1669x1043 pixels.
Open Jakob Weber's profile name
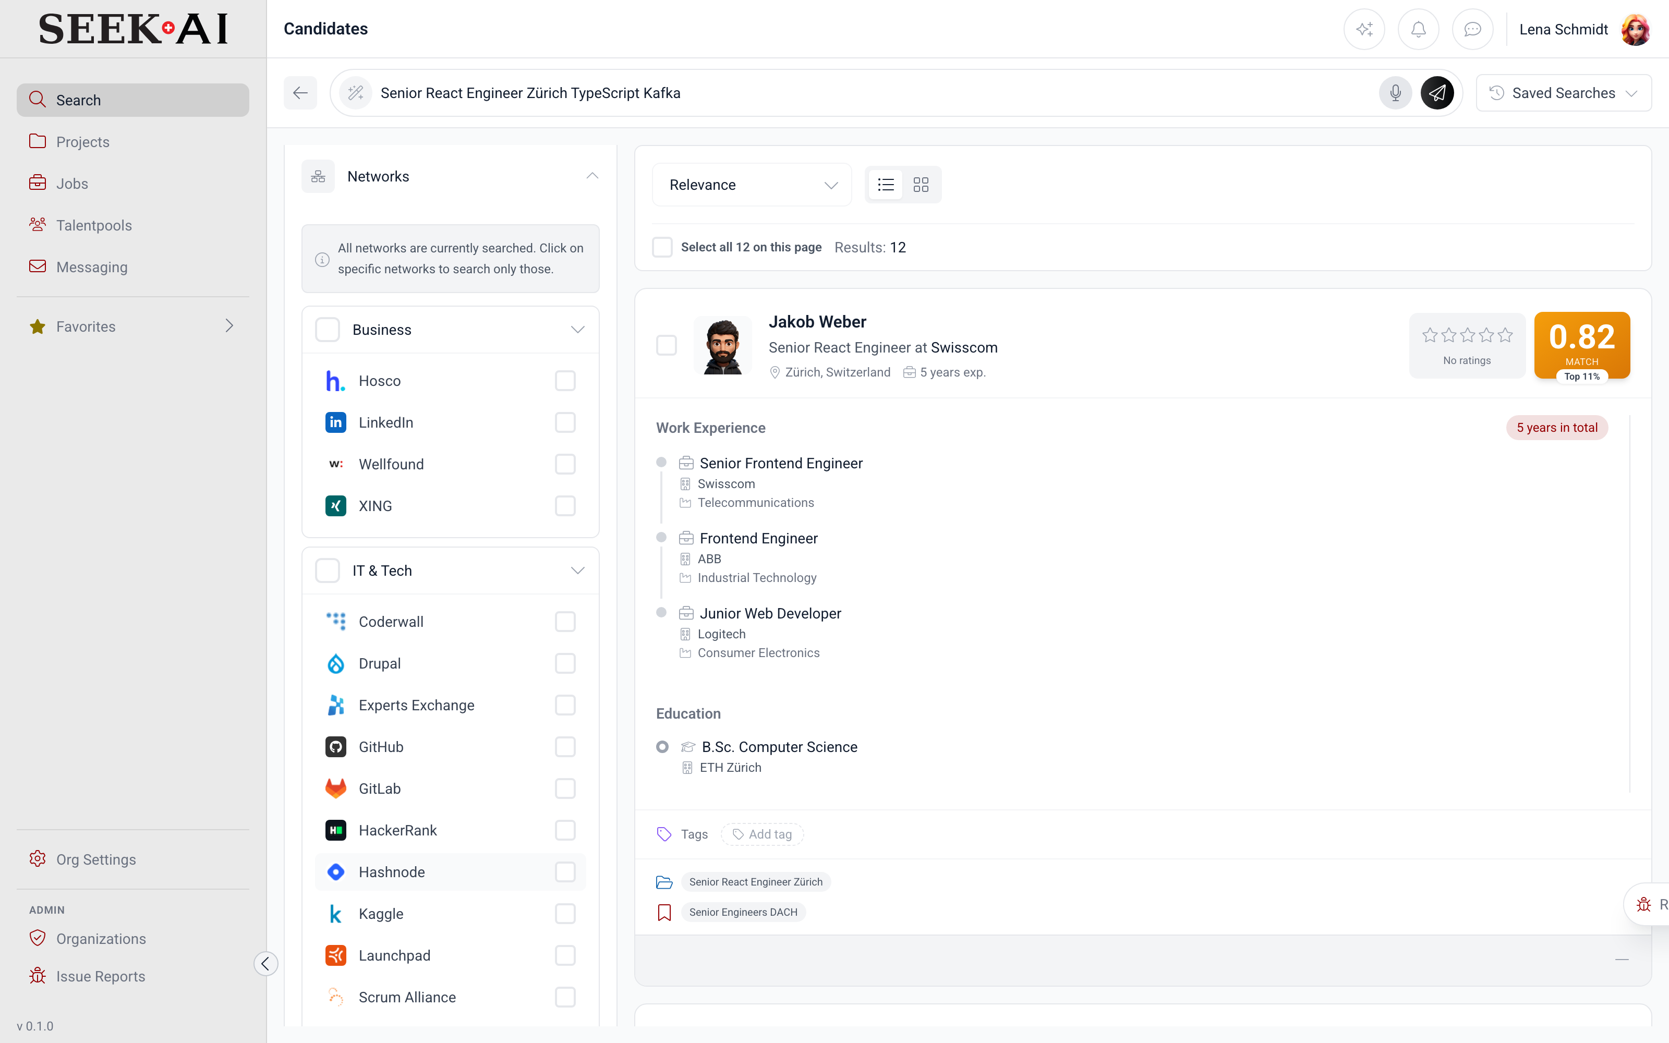pyautogui.click(x=817, y=322)
